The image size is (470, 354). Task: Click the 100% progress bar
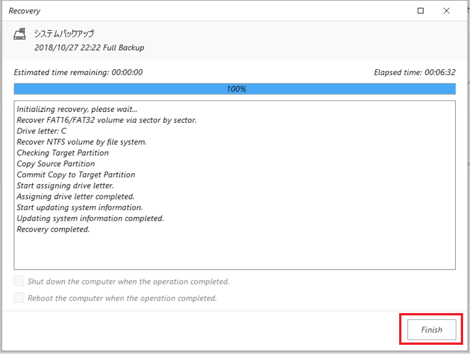[x=235, y=89]
